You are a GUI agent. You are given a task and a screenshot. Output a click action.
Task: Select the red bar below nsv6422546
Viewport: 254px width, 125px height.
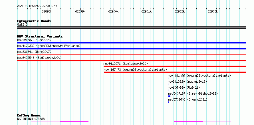(131, 61)
